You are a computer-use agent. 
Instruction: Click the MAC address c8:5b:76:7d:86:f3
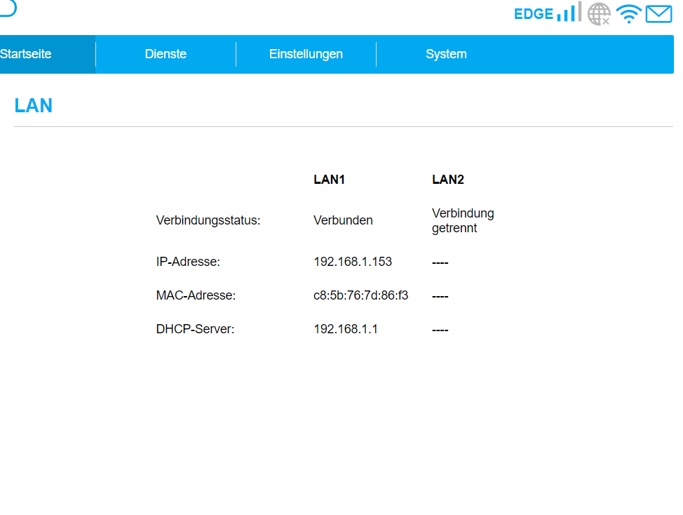point(360,295)
